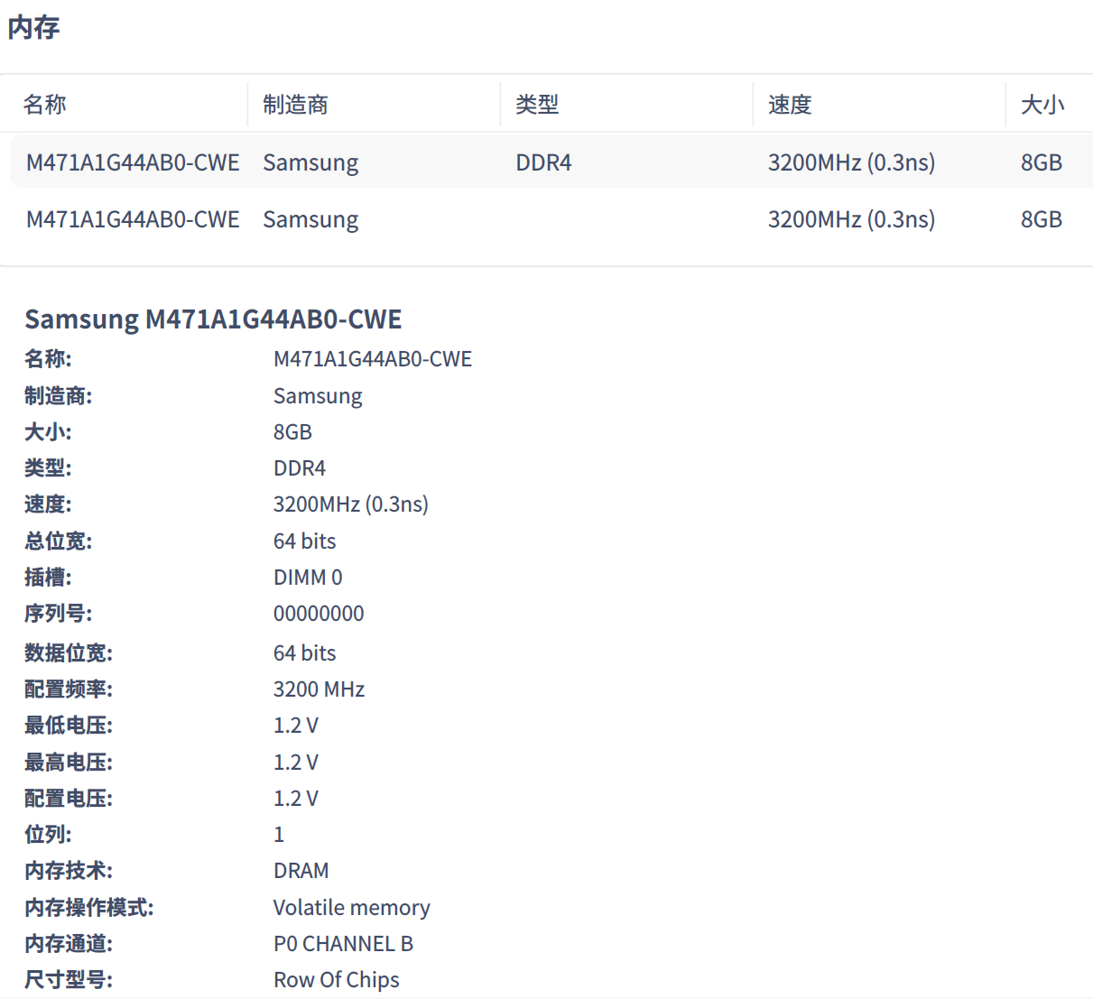Click the 配置频率: label

pyautogui.click(x=69, y=689)
